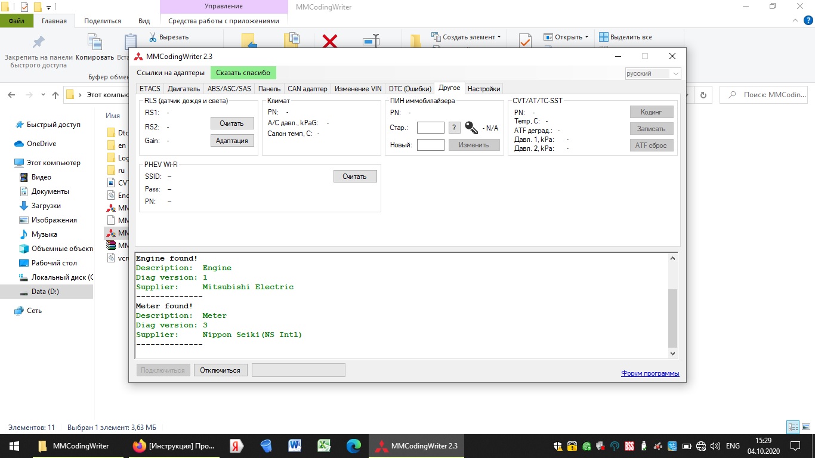Open the notification center icon
Viewport: 815px width, 458px height.
pos(795,446)
